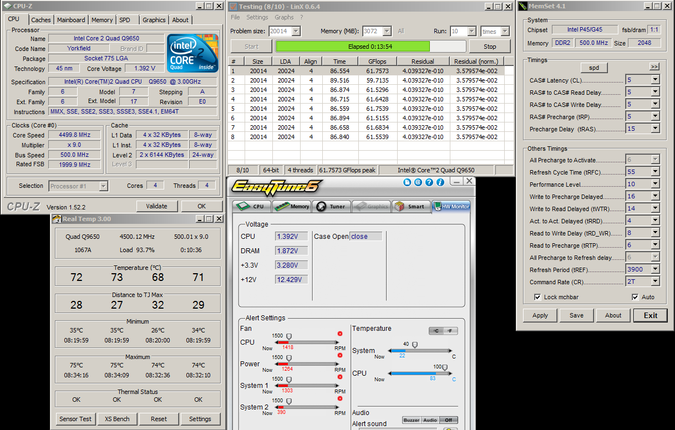Open the Memory tab in EasyTune6
This screenshot has width=675, height=430.
coord(292,206)
